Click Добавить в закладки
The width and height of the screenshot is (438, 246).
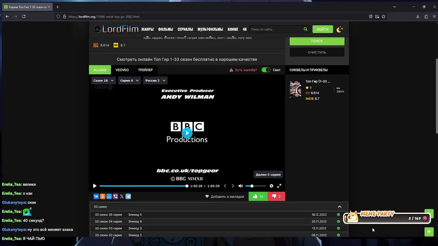point(225,196)
